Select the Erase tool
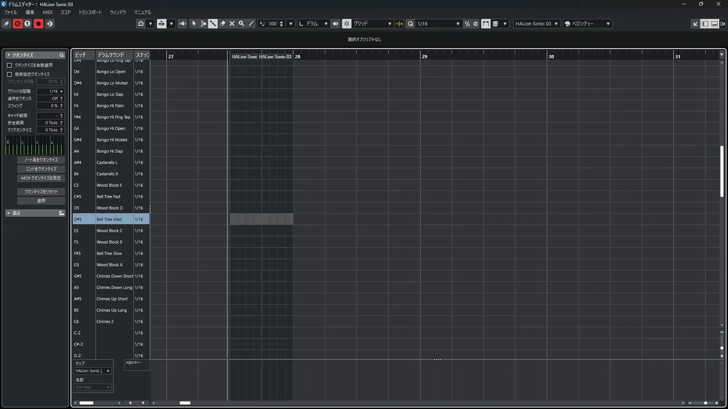728x409 pixels. 223,23
